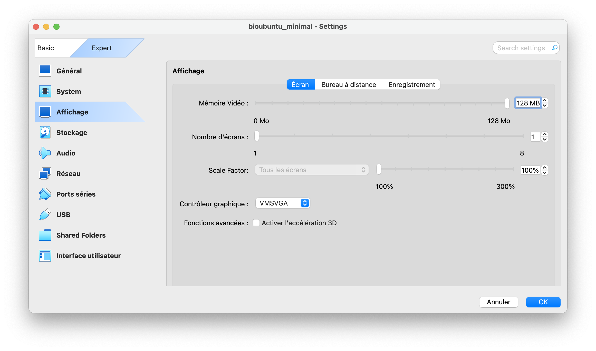Switch to the Bureau à distance tab

(348, 85)
